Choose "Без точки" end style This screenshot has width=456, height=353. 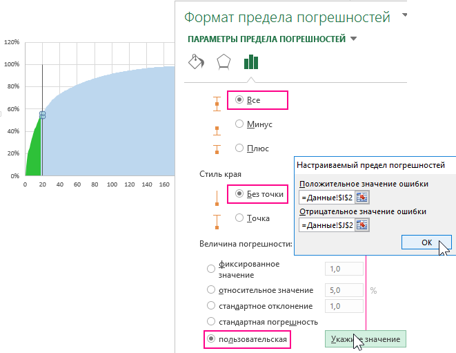pos(239,193)
